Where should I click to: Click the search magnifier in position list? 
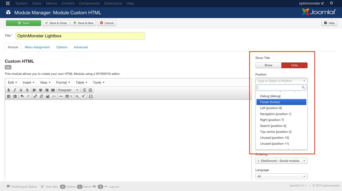click(x=303, y=87)
